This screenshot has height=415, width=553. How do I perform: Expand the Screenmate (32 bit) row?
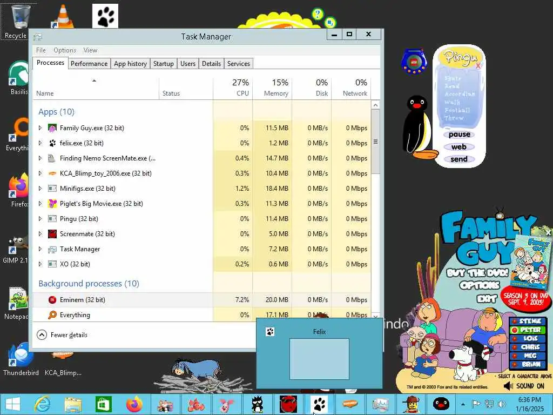coord(40,234)
